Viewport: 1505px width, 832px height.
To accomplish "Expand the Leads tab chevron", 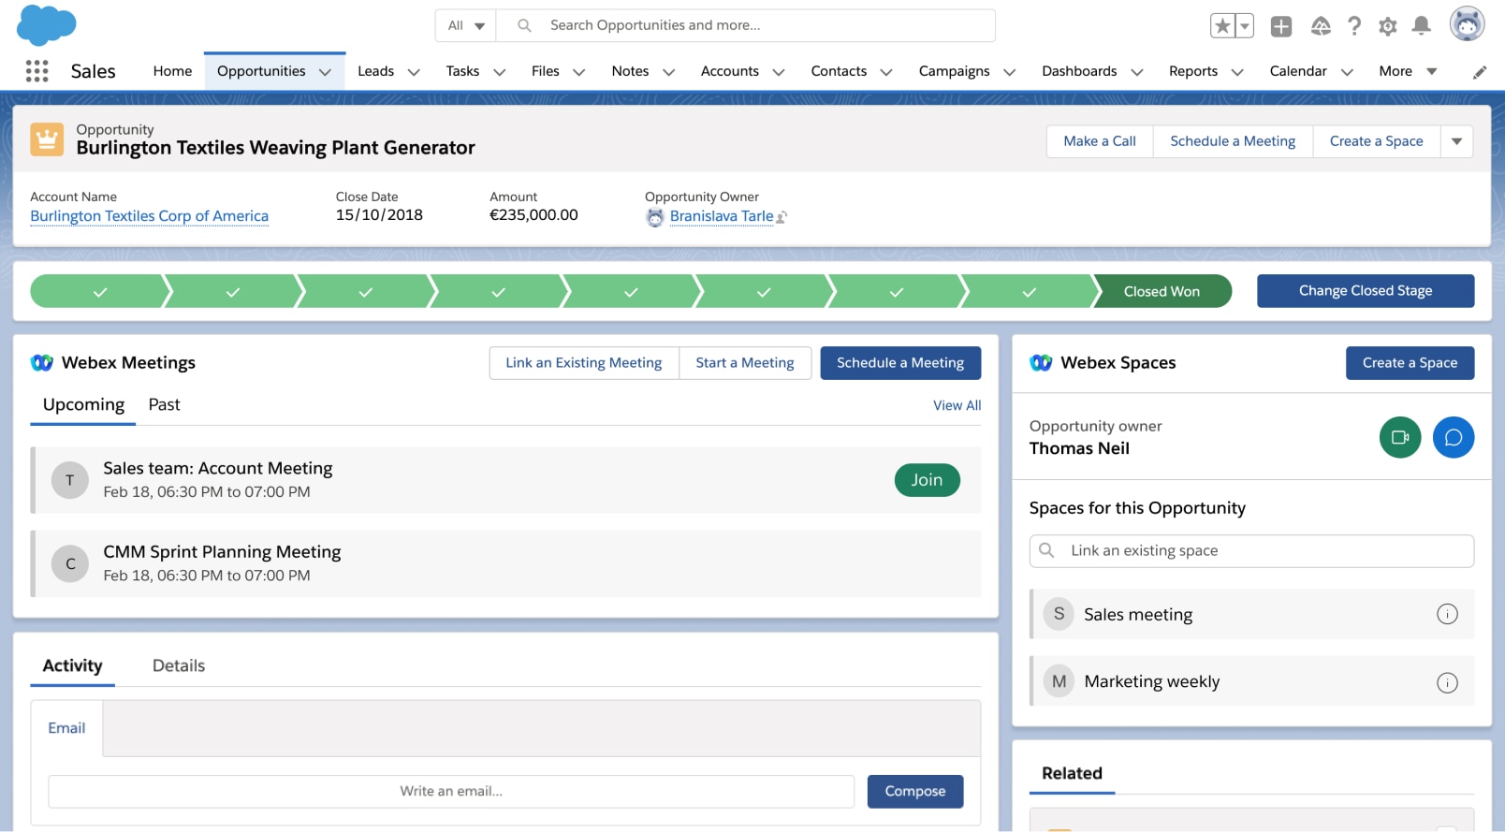I will point(414,72).
